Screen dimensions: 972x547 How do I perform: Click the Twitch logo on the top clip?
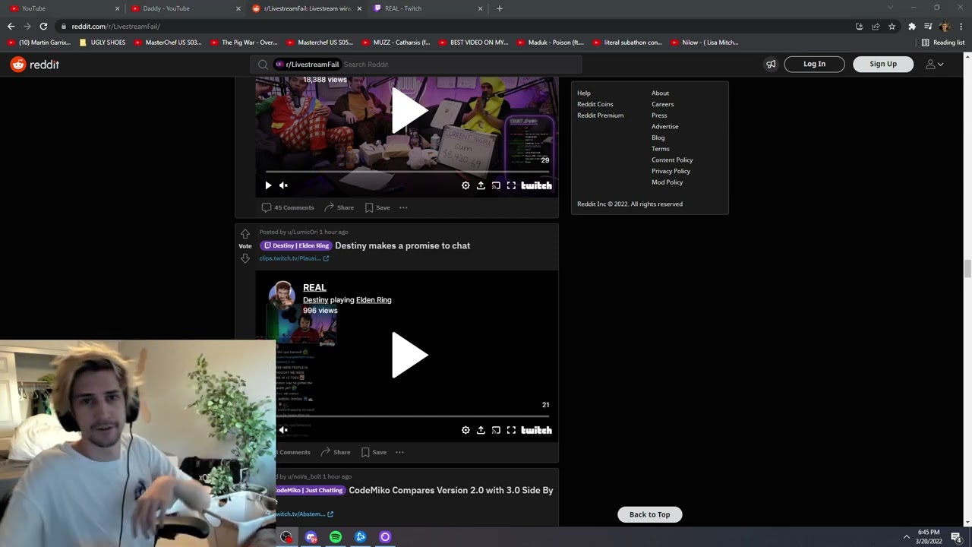click(x=536, y=185)
